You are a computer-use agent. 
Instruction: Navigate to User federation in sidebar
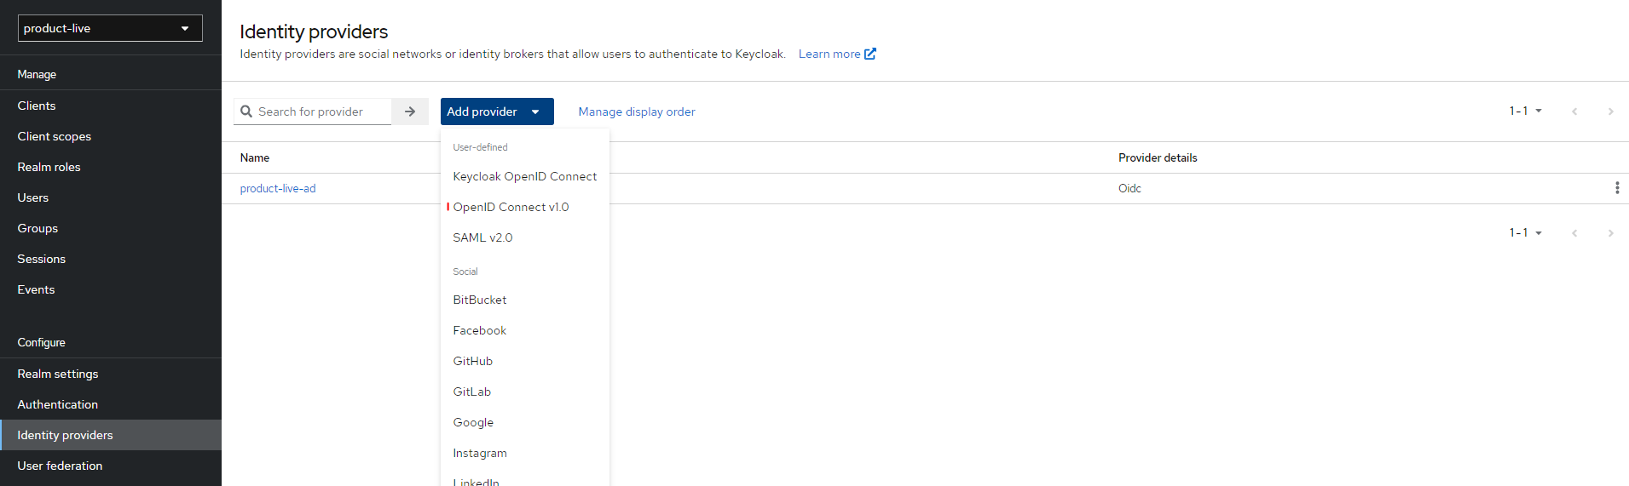coord(60,466)
